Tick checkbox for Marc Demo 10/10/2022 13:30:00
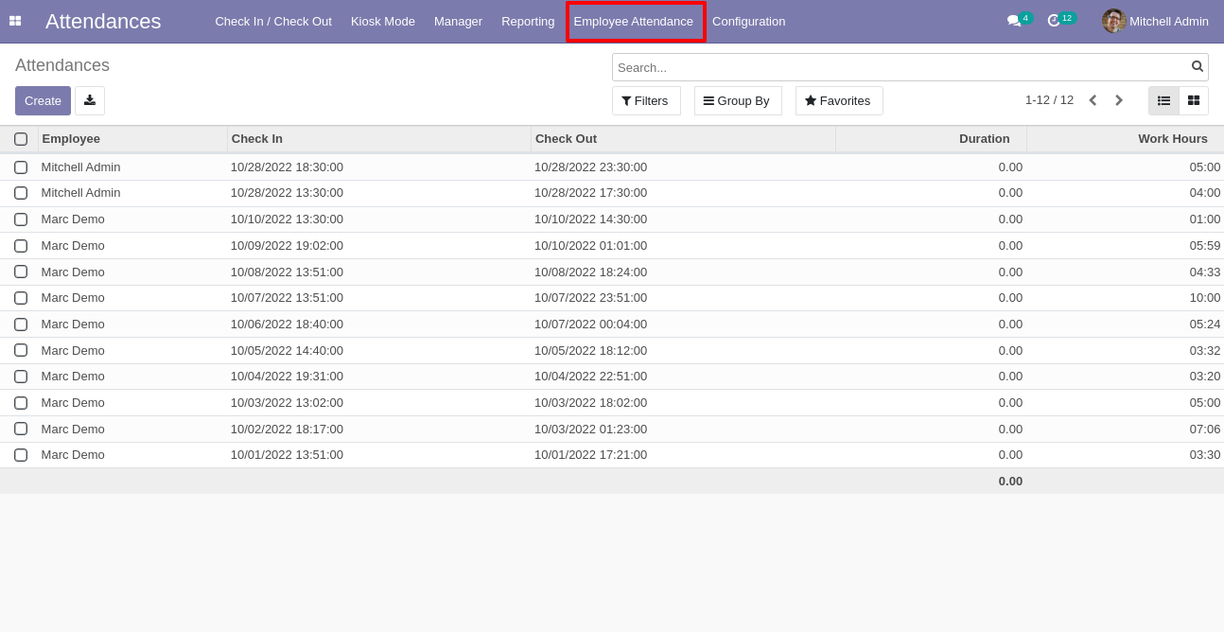The image size is (1224, 632). point(21,219)
